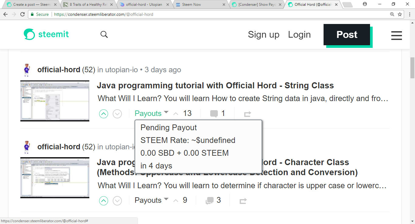Click author avatar on String Class post
415x224 pixels.
tap(27, 70)
